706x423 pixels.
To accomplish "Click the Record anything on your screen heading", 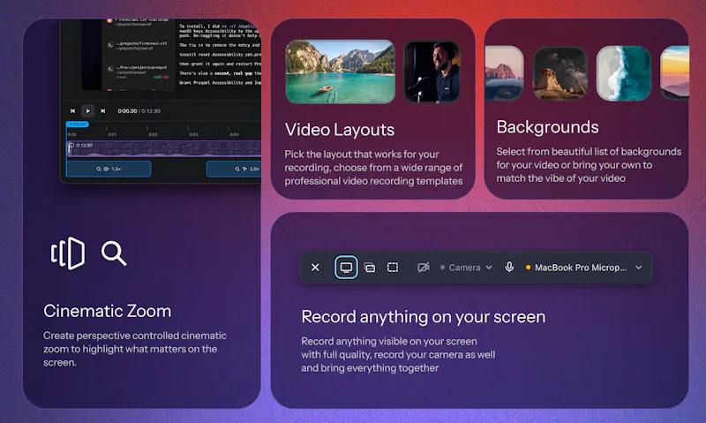I will [424, 317].
